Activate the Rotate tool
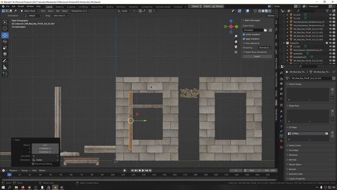Screen dimensions: 337x190 (x=5, y=42)
